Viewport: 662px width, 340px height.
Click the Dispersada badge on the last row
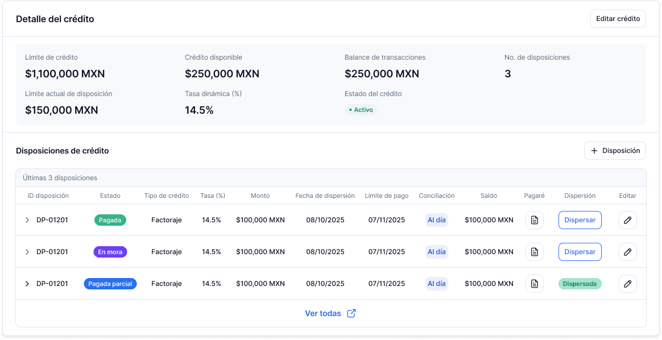580,284
